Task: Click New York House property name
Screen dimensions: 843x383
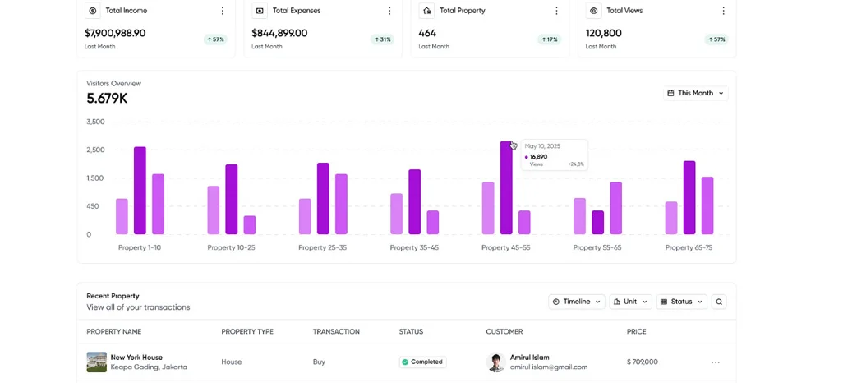Action: pyautogui.click(x=136, y=358)
